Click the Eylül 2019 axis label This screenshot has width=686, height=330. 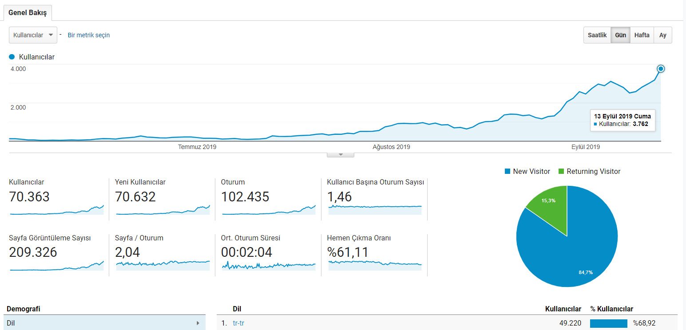[x=586, y=147]
